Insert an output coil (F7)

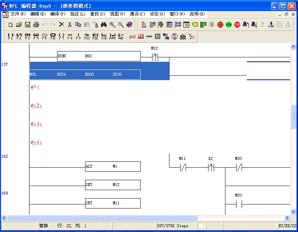coord(61,36)
